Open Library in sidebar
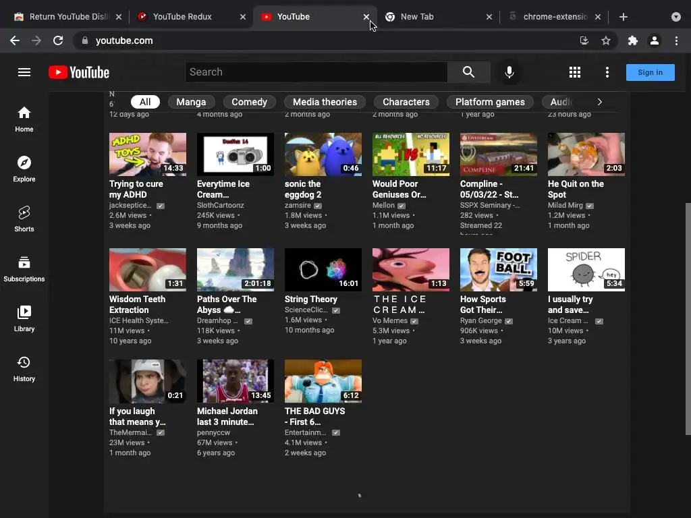The height and width of the screenshot is (518, 691). [24, 318]
